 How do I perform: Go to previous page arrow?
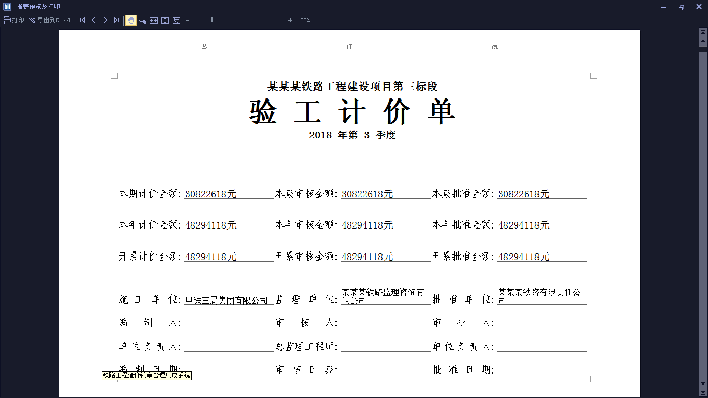94,20
